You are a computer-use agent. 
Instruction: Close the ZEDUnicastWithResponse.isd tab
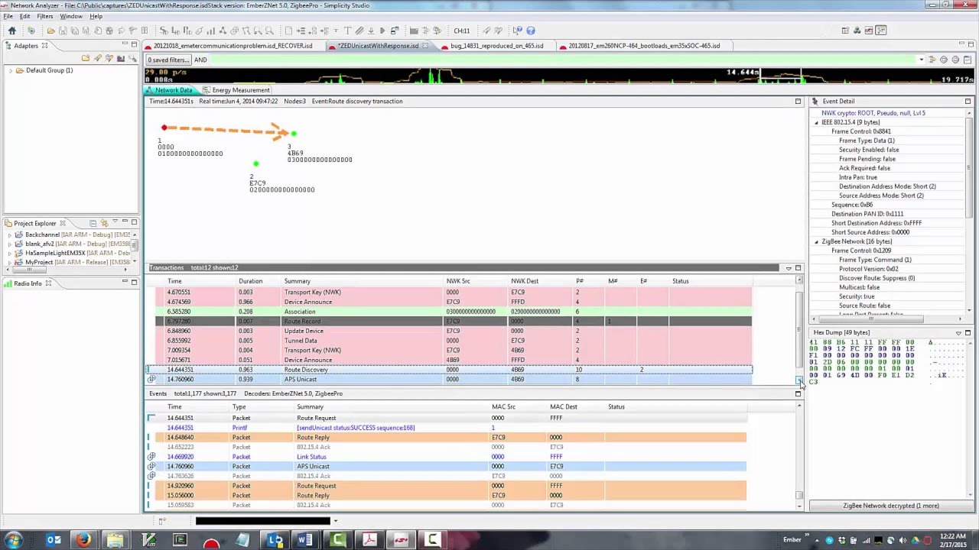(425, 46)
